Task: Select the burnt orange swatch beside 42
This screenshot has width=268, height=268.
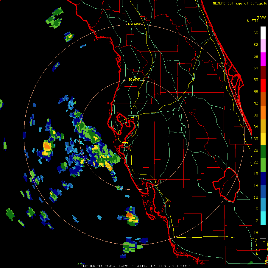Action: click(263, 99)
